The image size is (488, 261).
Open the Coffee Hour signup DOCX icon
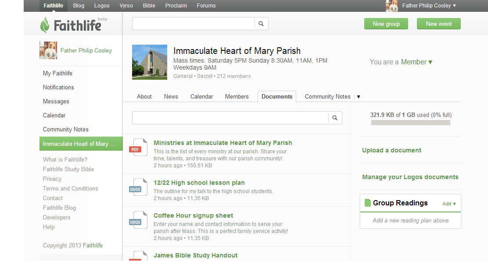click(x=138, y=220)
